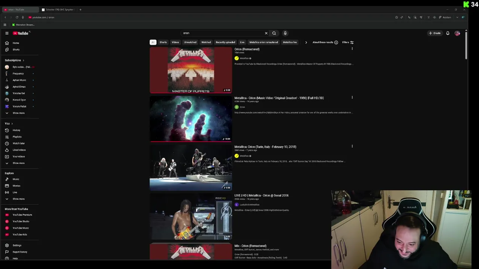Open the Ayhan Music subscription channel

[x=19, y=80]
